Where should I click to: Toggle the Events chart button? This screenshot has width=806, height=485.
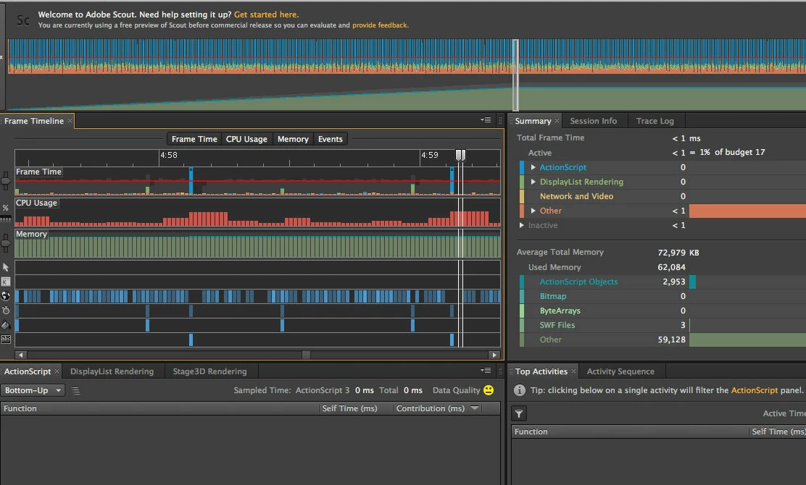[x=330, y=139]
